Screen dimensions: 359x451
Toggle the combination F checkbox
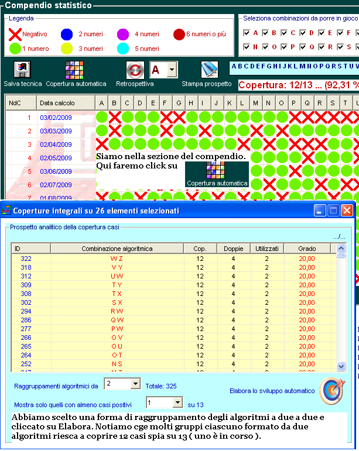pyautogui.click(x=340, y=33)
